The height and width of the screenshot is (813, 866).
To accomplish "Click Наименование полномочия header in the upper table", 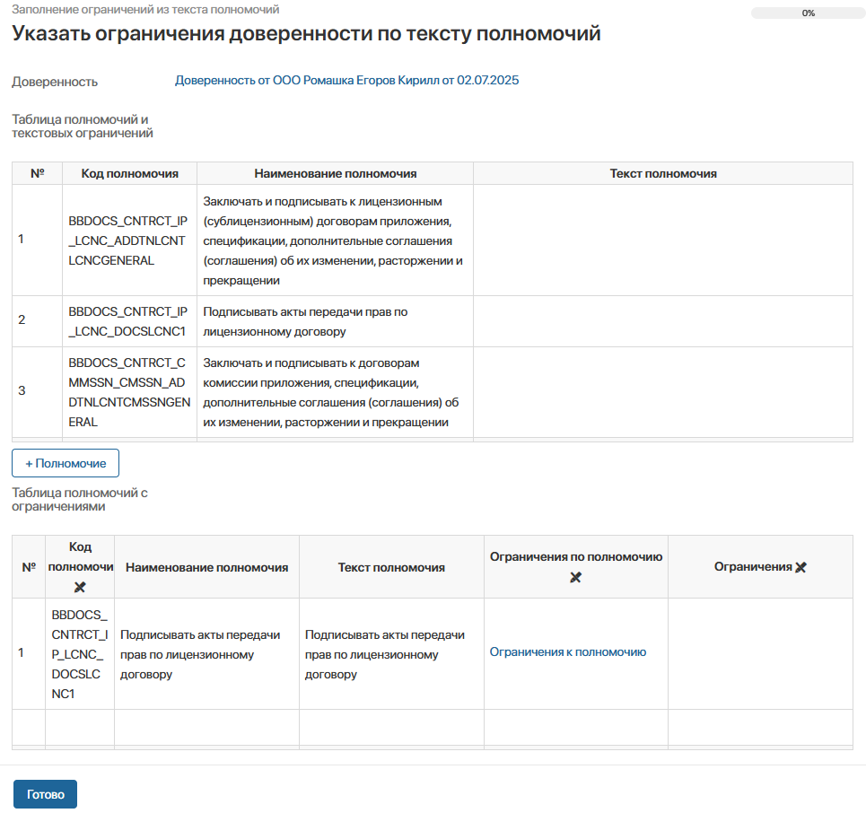I will tap(335, 173).
